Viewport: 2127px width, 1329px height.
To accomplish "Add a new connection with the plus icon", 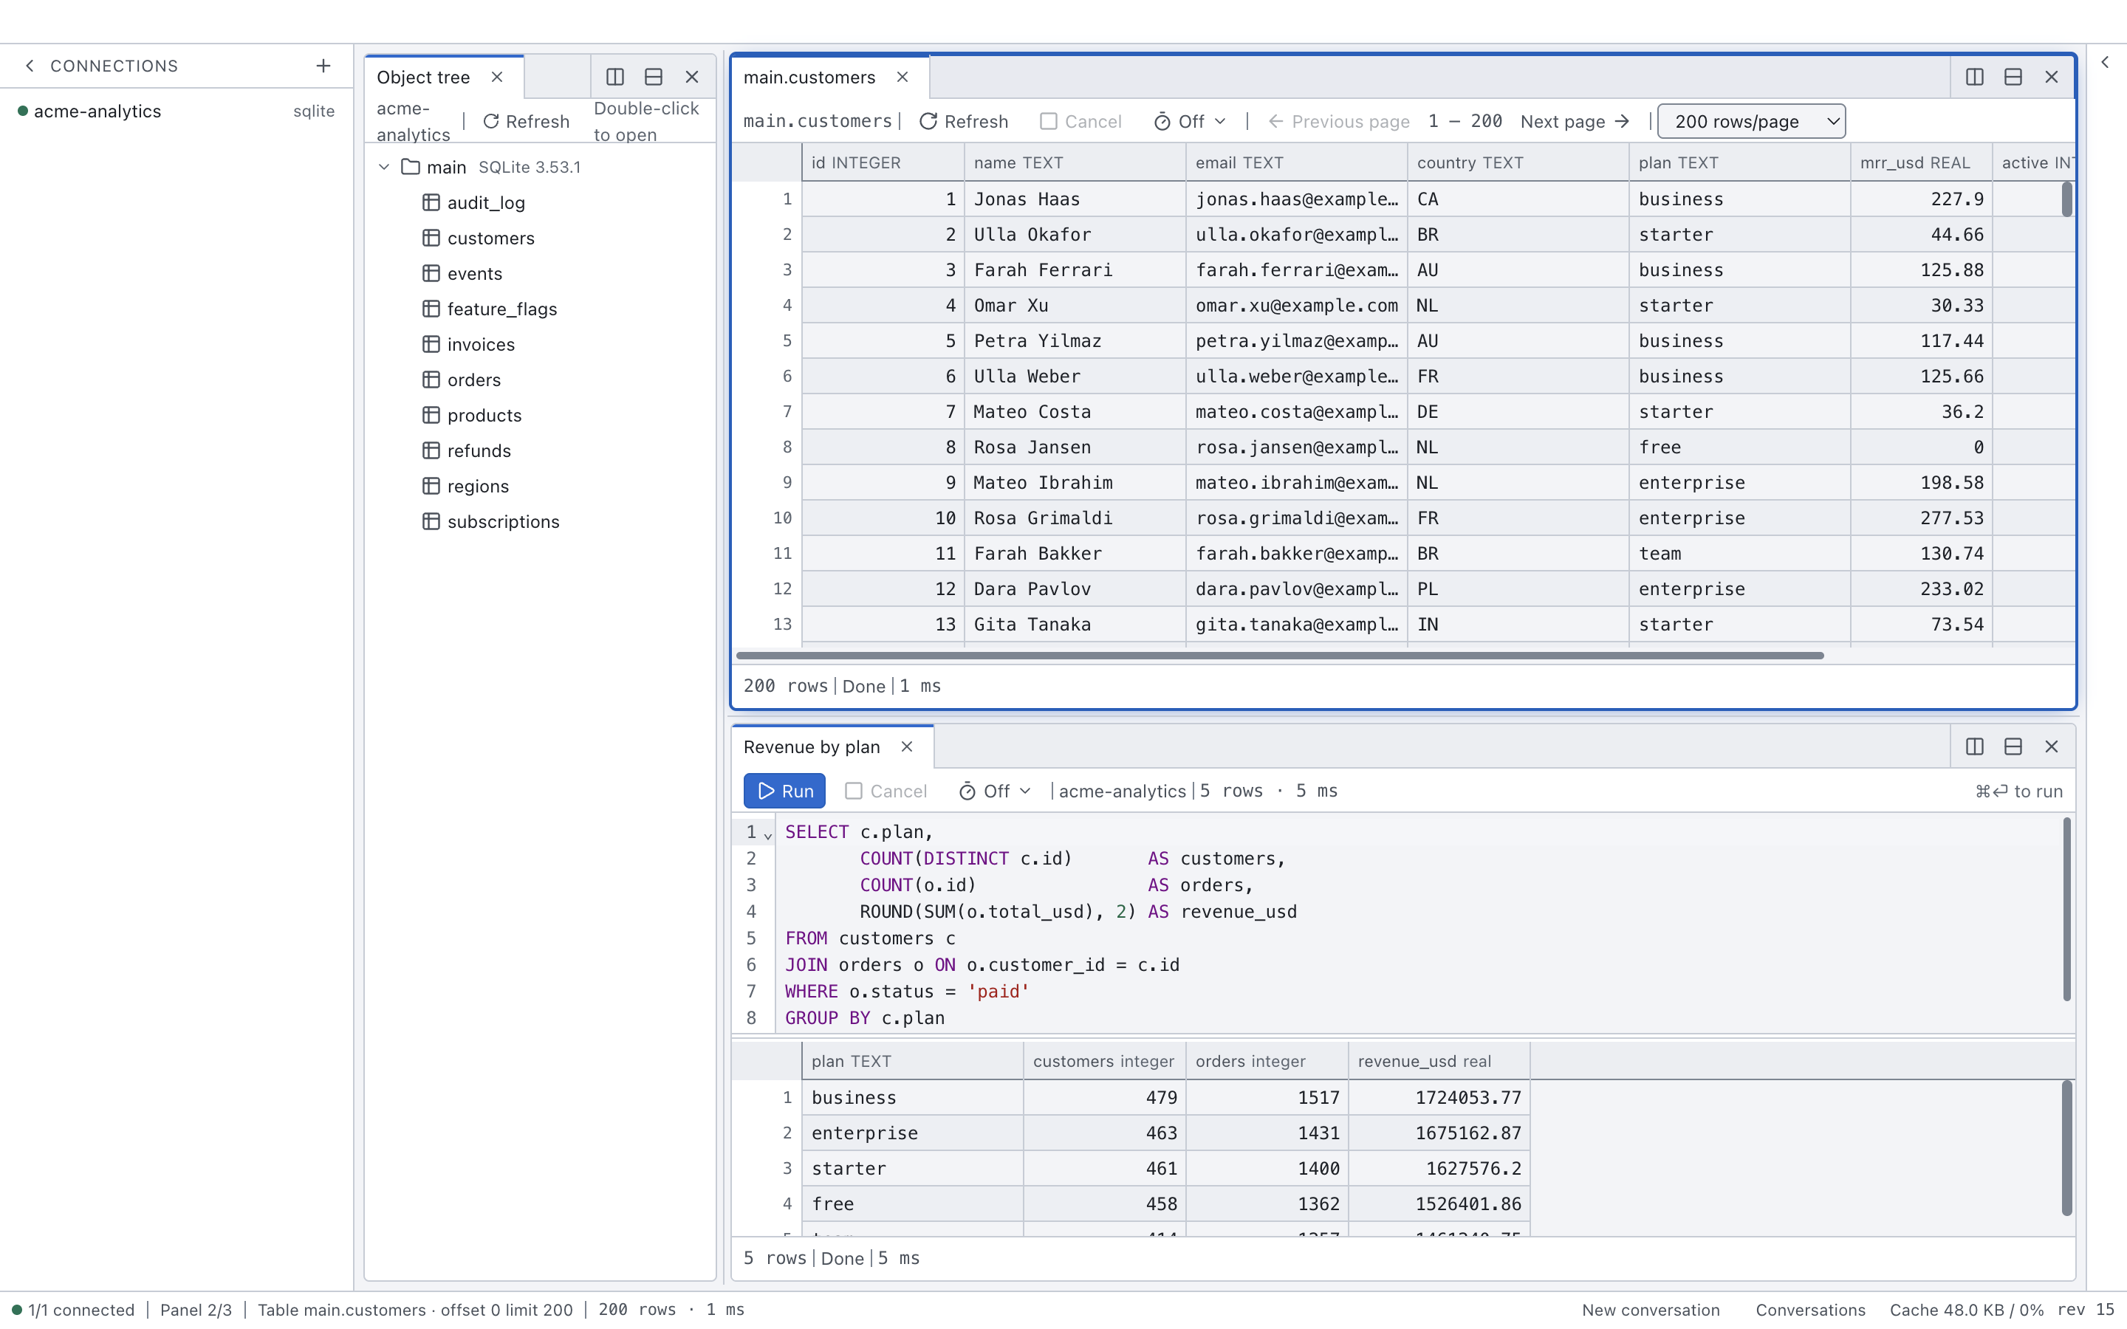I will point(323,66).
